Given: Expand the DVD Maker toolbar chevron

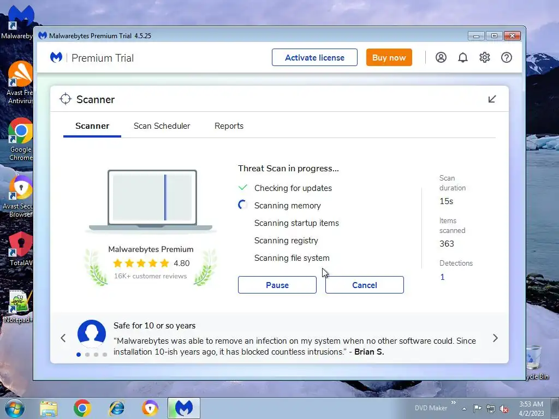Looking at the screenshot, I should point(454,403).
